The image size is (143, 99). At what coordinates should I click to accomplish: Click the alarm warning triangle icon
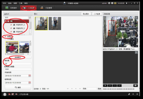point(5,94)
